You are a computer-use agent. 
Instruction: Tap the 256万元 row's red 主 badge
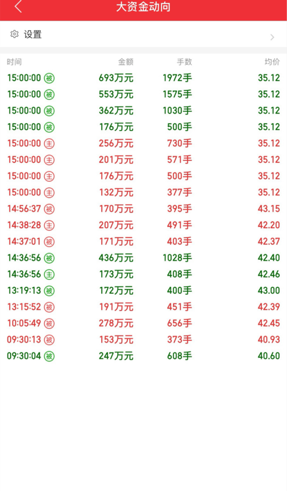coord(49,144)
